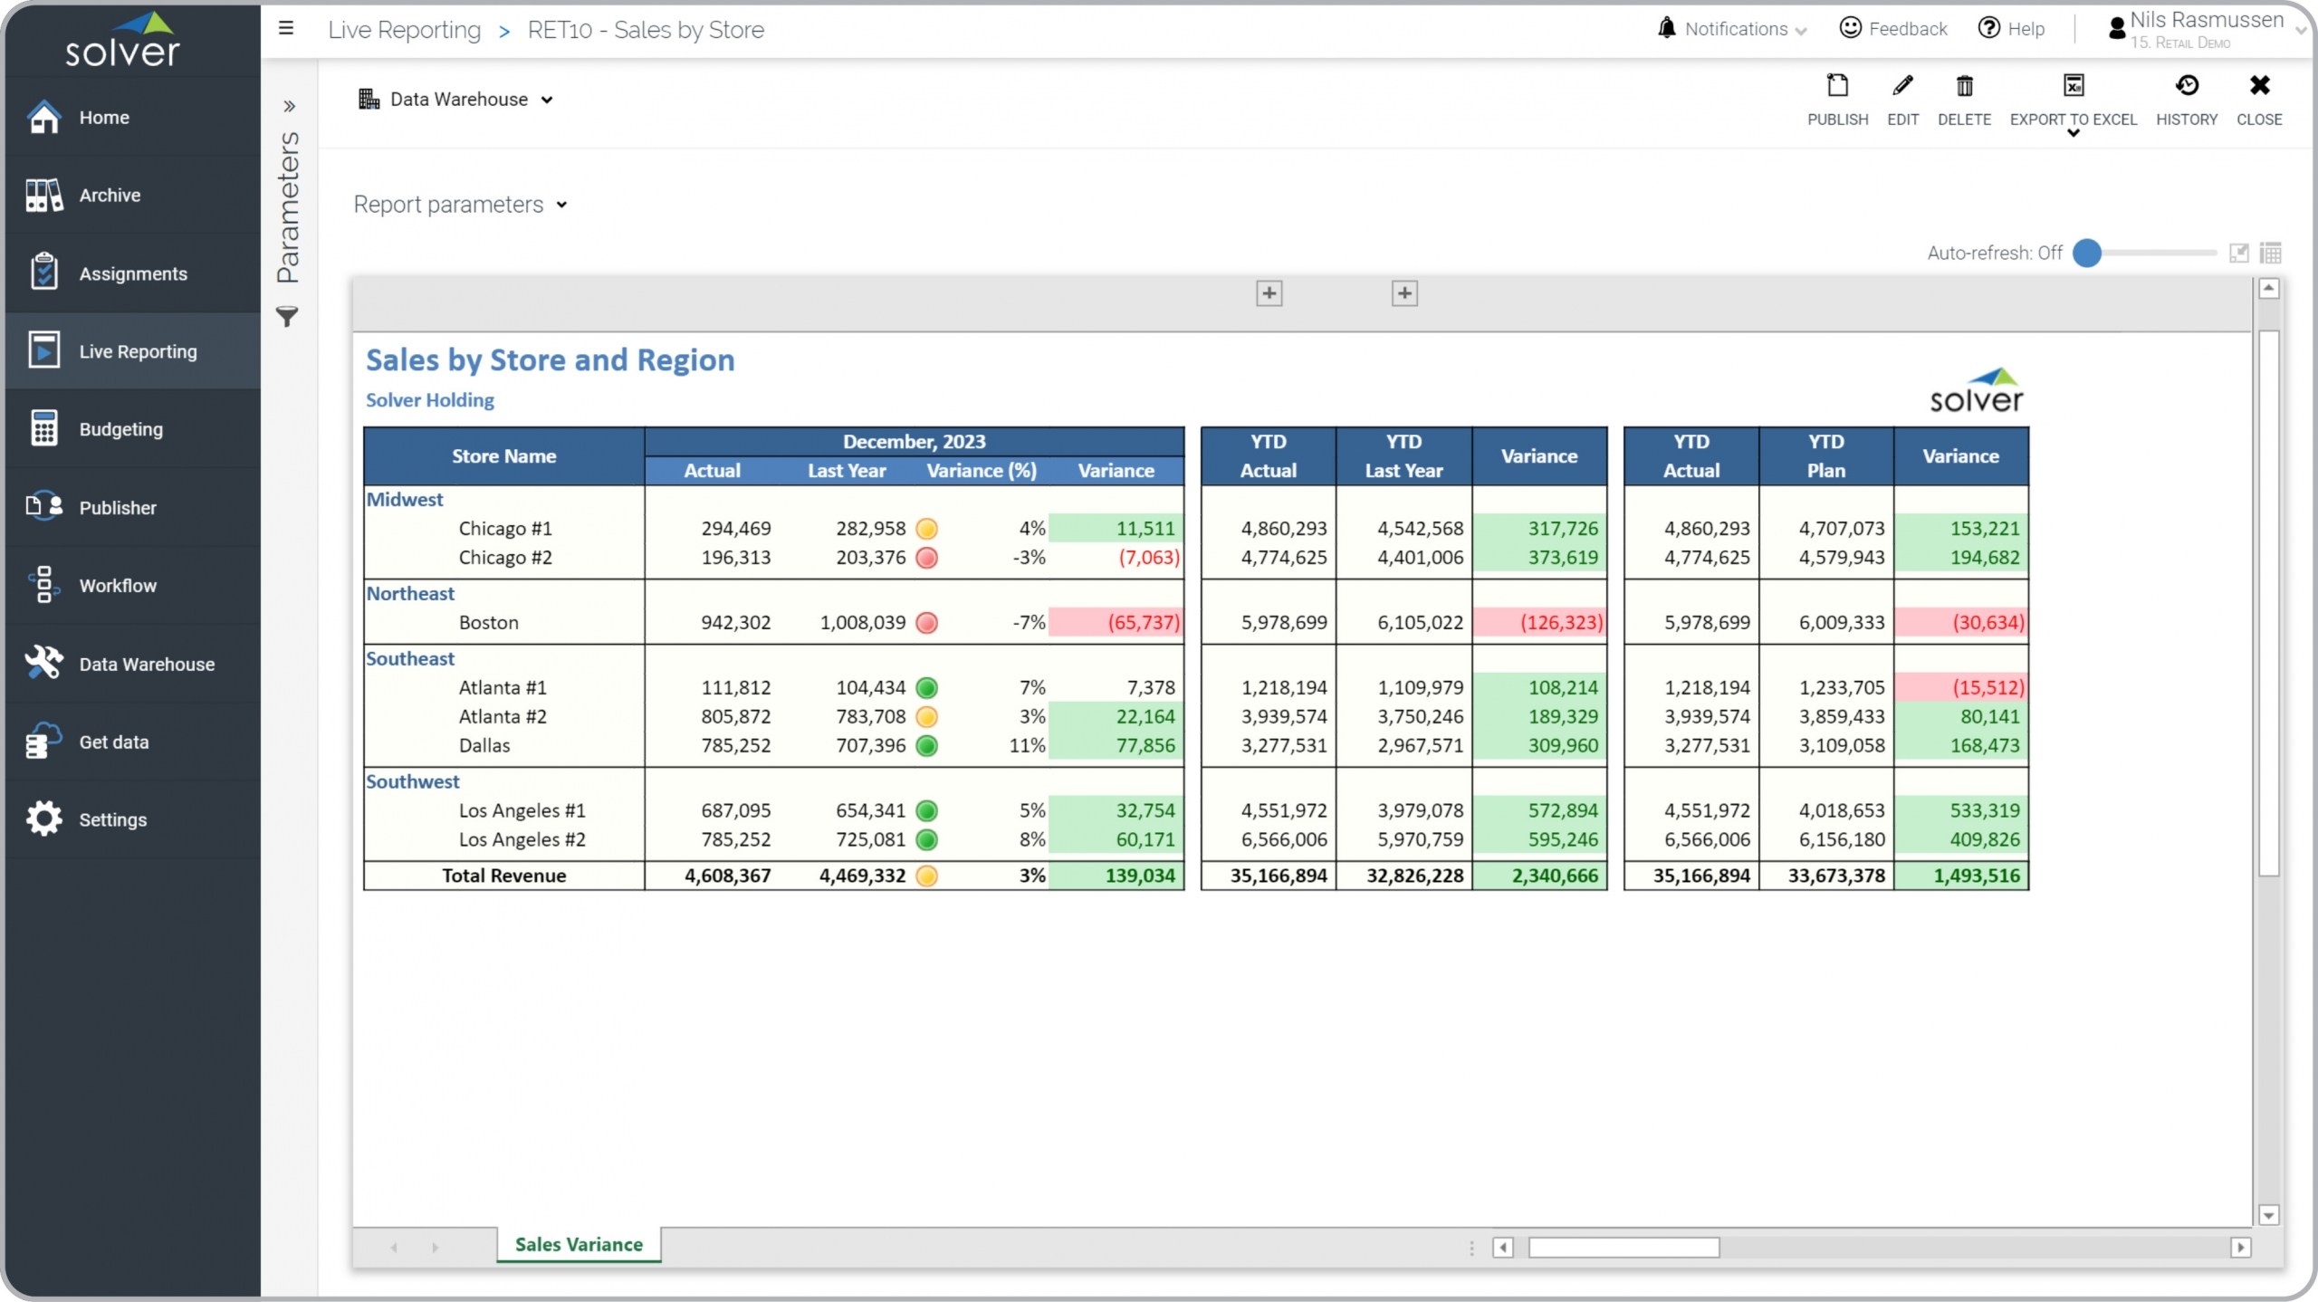Expand the Parameters panel chevrons

click(289, 106)
